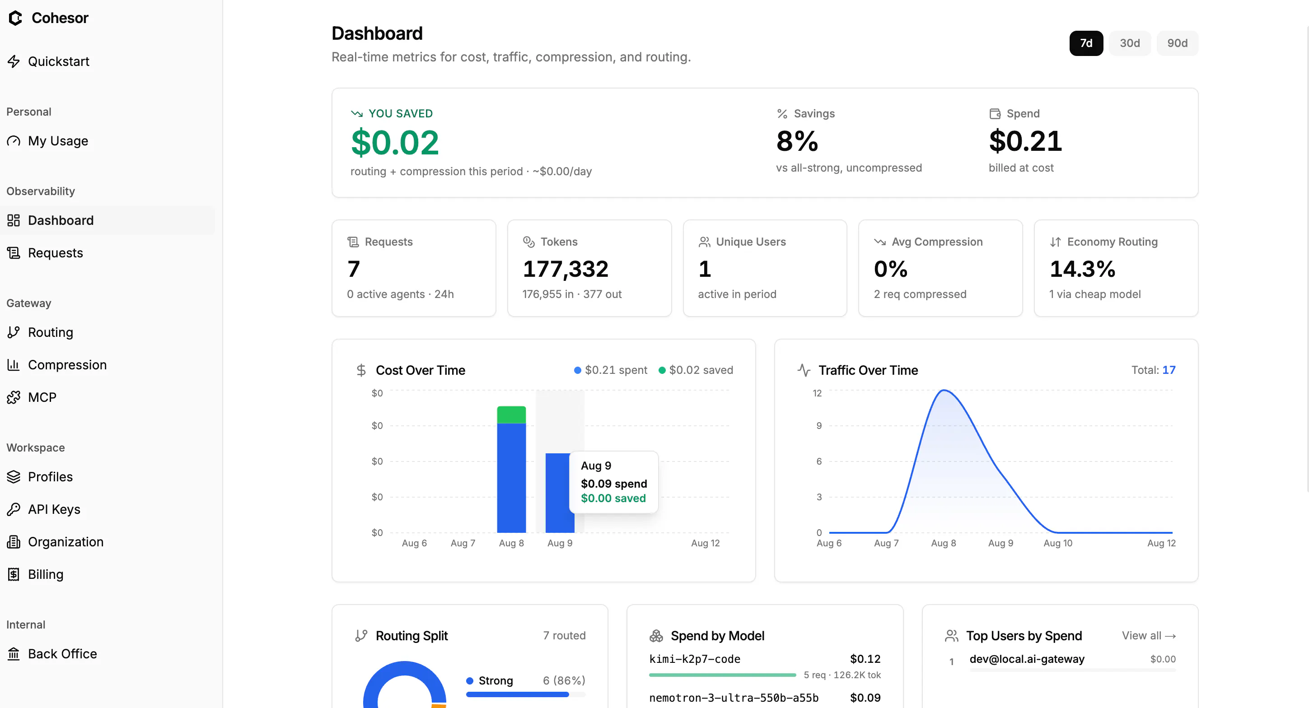Click the Savings percent icon

tap(782, 113)
